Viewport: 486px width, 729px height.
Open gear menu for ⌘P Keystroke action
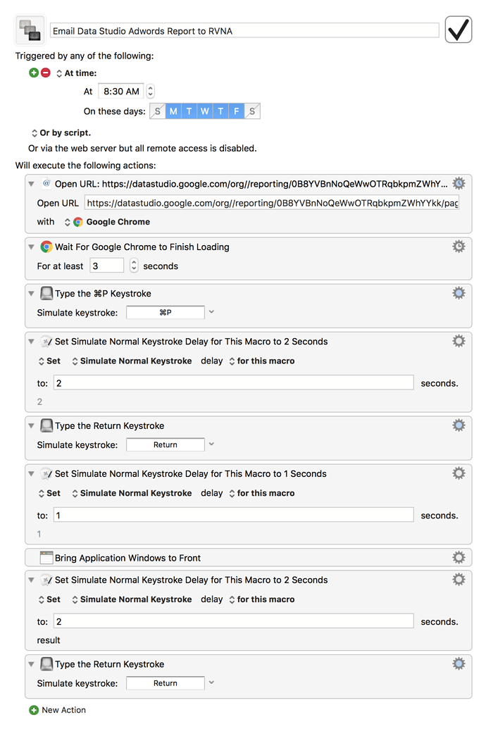click(459, 293)
